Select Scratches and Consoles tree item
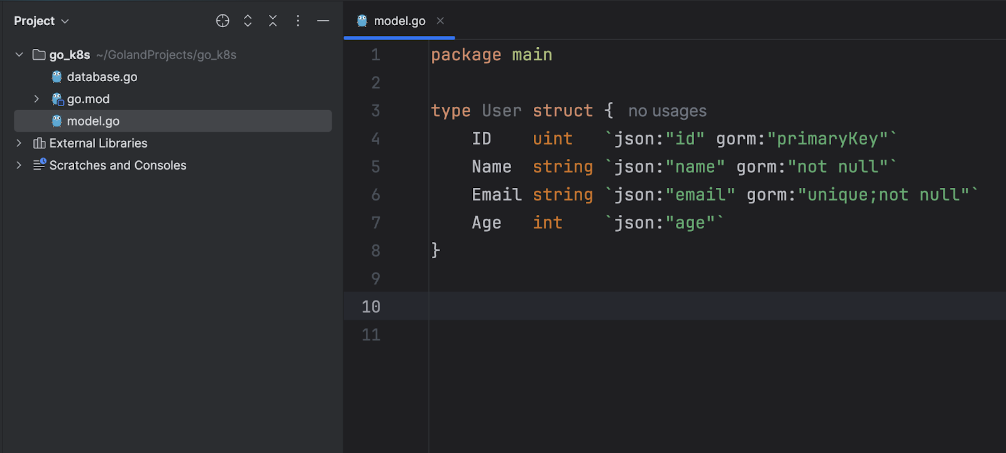The width and height of the screenshot is (1006, 453). [x=118, y=165]
